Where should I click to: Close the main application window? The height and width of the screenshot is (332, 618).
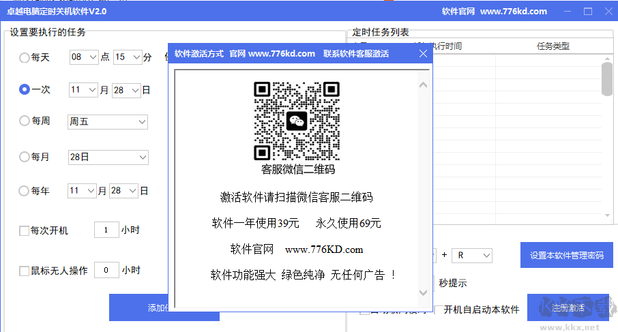click(608, 12)
